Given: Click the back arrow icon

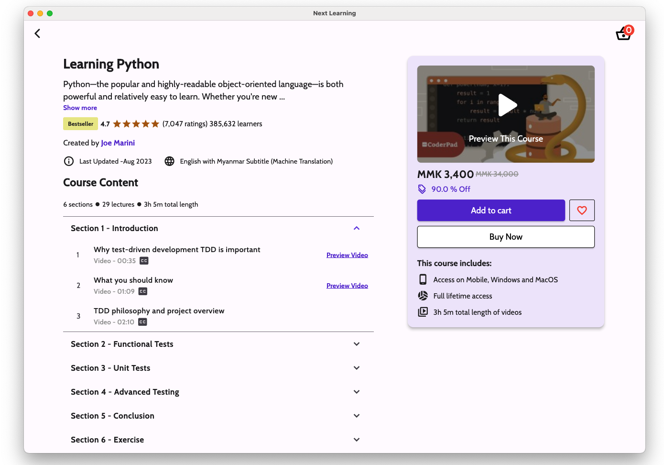Looking at the screenshot, I should point(37,33).
